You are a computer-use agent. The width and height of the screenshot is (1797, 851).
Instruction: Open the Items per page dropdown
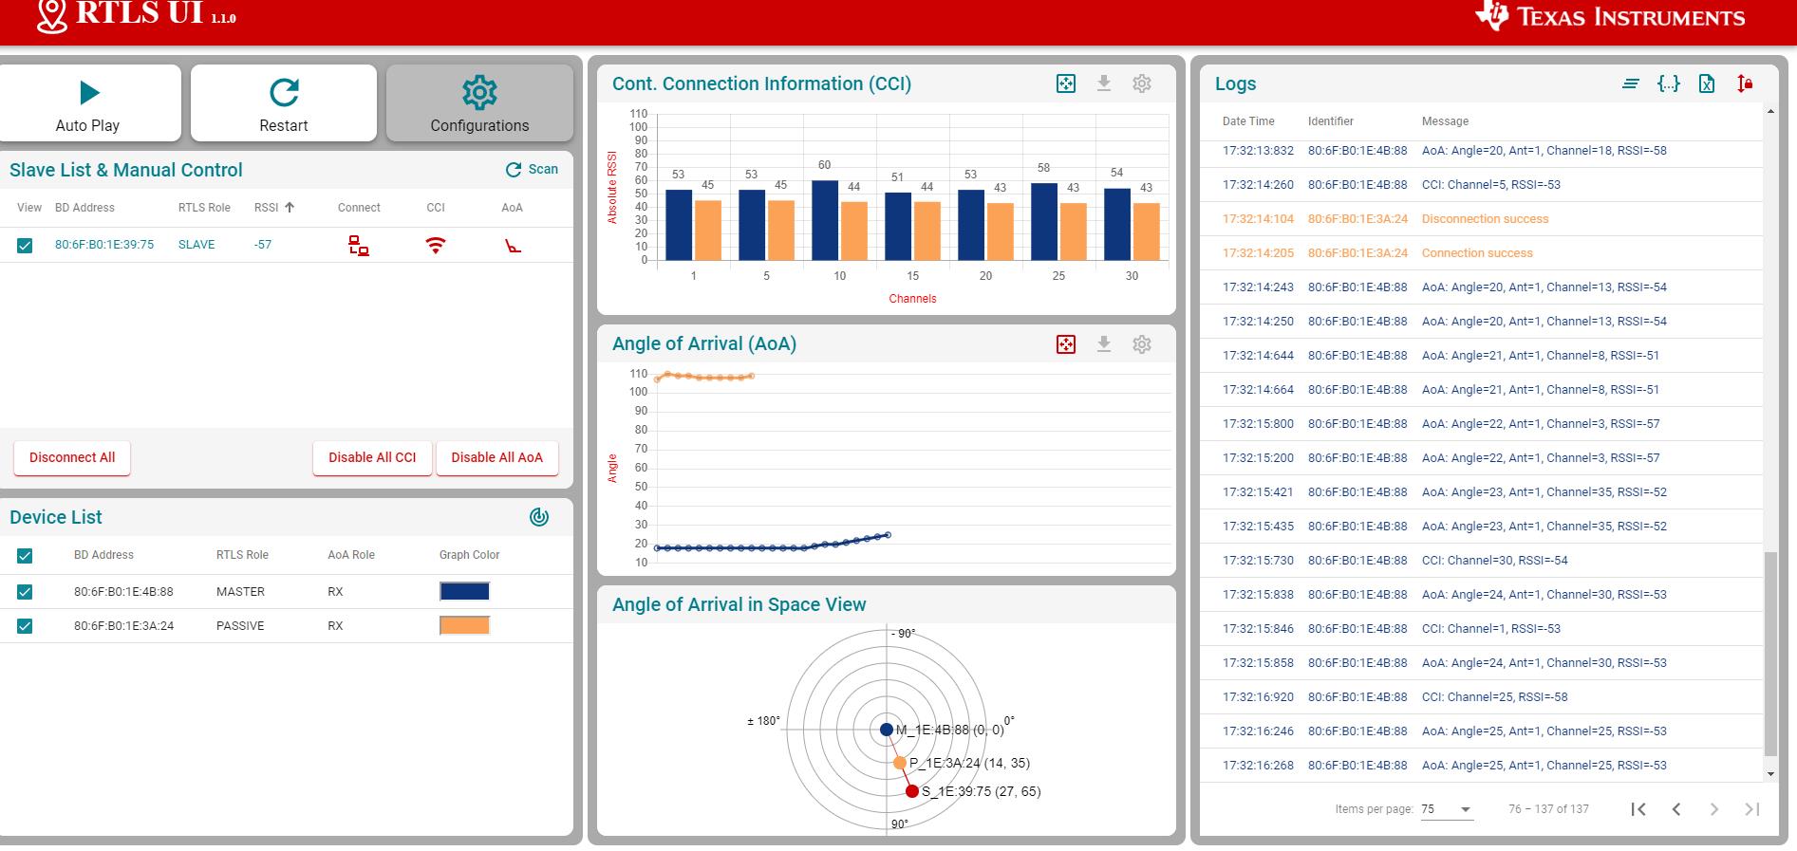[x=1447, y=809]
